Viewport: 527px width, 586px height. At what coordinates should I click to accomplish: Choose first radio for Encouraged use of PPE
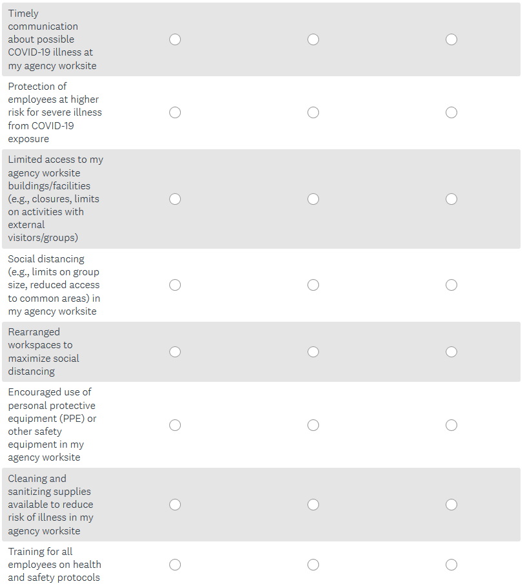[175, 425]
